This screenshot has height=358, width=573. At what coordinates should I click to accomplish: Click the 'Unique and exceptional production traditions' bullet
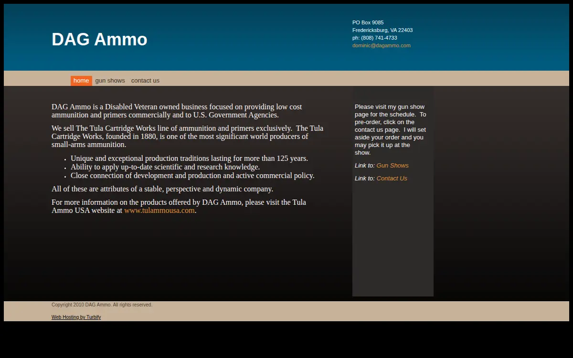click(x=189, y=158)
